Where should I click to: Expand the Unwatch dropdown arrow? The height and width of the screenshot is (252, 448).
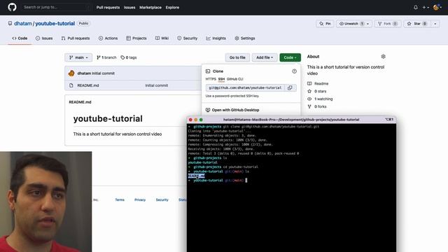[x=368, y=24]
